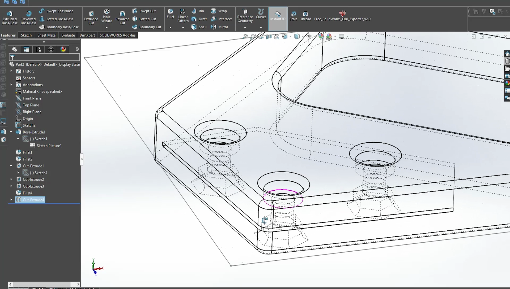The image size is (510, 289).
Task: Select Cut-Extrude4 in the tree
Action: (x=33, y=200)
